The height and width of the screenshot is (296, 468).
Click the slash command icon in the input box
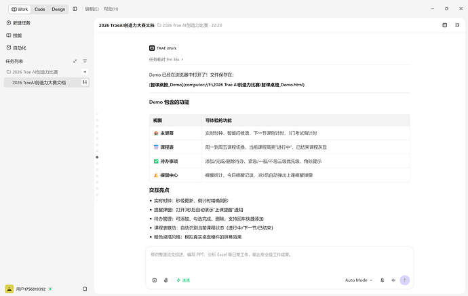click(155, 280)
